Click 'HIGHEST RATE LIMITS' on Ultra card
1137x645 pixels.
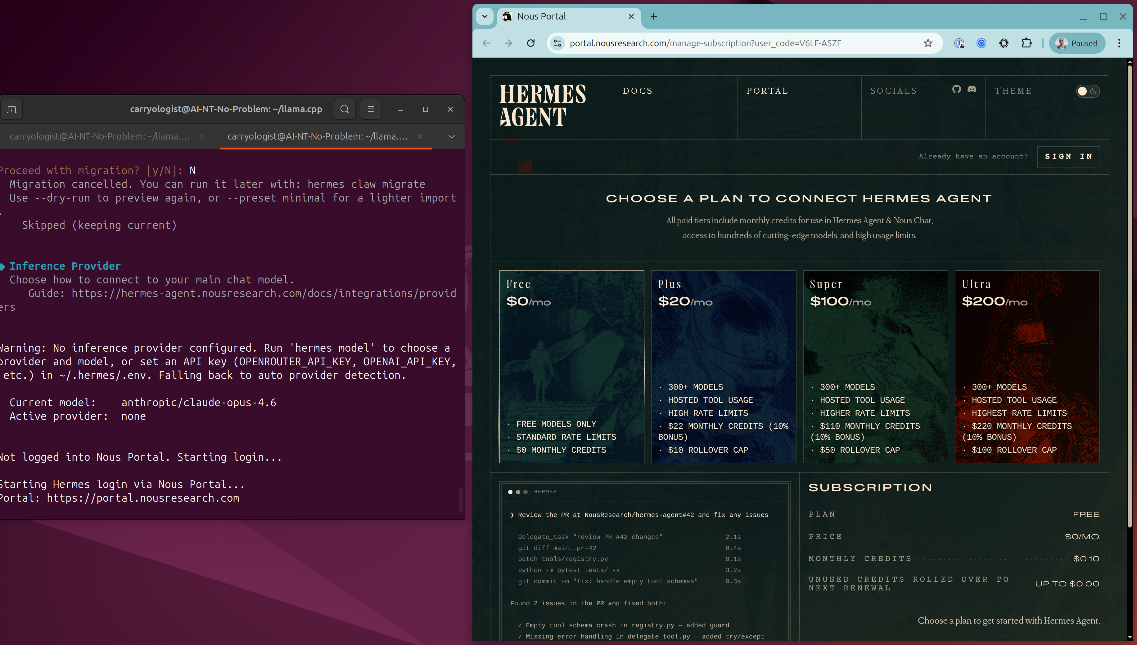pyautogui.click(x=1019, y=413)
